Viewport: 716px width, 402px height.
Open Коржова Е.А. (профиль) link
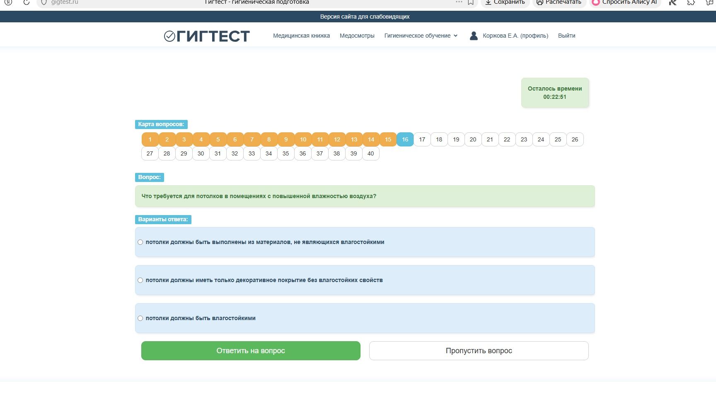pyautogui.click(x=515, y=36)
